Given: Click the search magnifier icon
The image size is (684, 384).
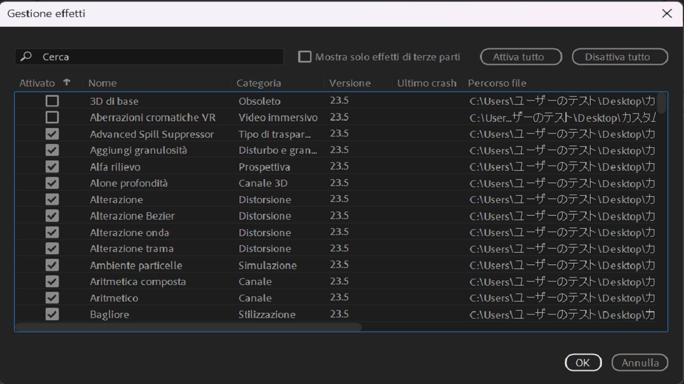Looking at the screenshot, I should (26, 56).
